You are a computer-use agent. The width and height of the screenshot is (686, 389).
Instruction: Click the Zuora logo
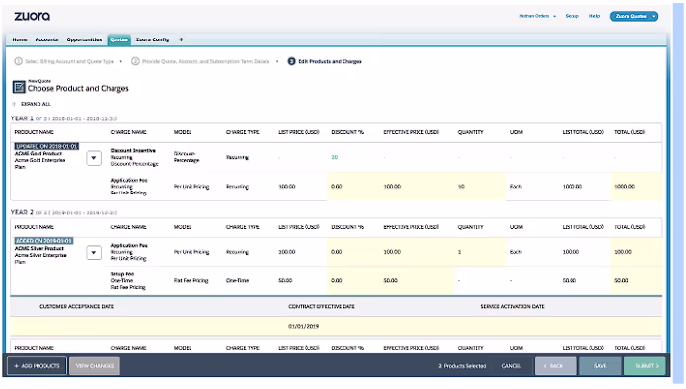point(32,16)
